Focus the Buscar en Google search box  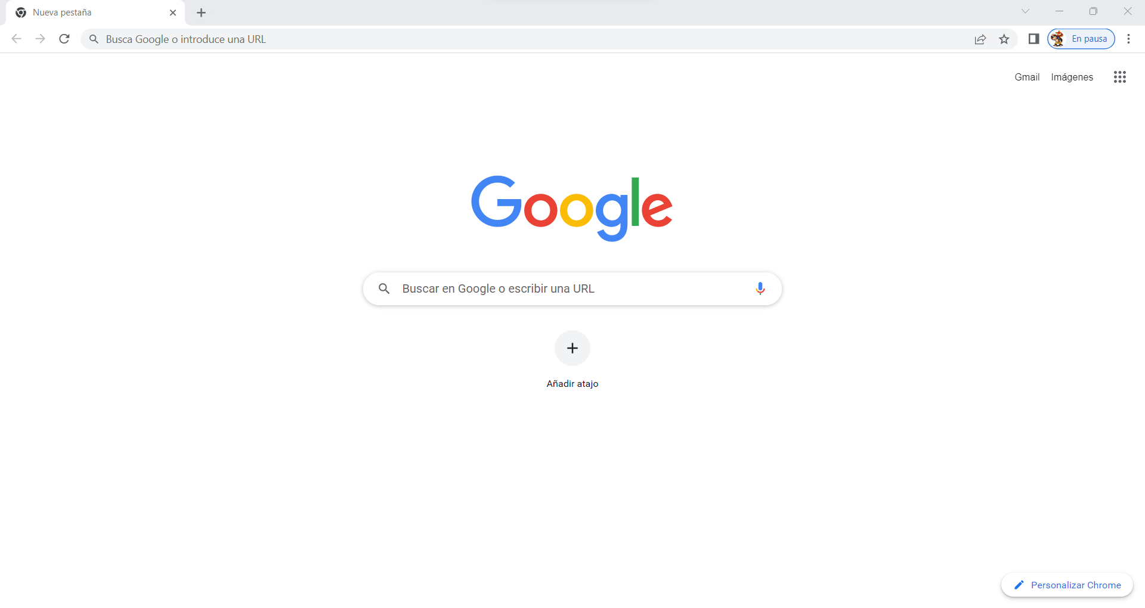(572, 289)
